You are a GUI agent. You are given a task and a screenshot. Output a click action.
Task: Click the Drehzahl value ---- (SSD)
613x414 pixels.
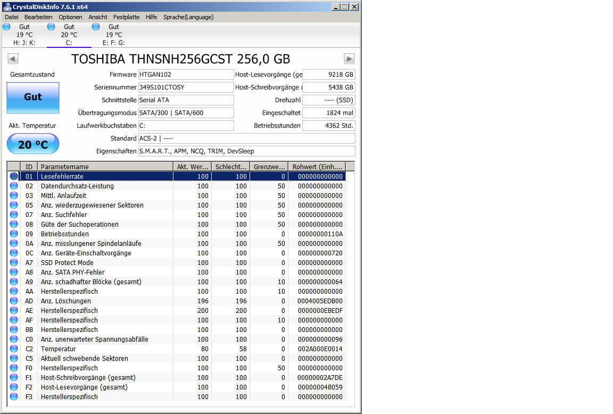click(x=329, y=100)
